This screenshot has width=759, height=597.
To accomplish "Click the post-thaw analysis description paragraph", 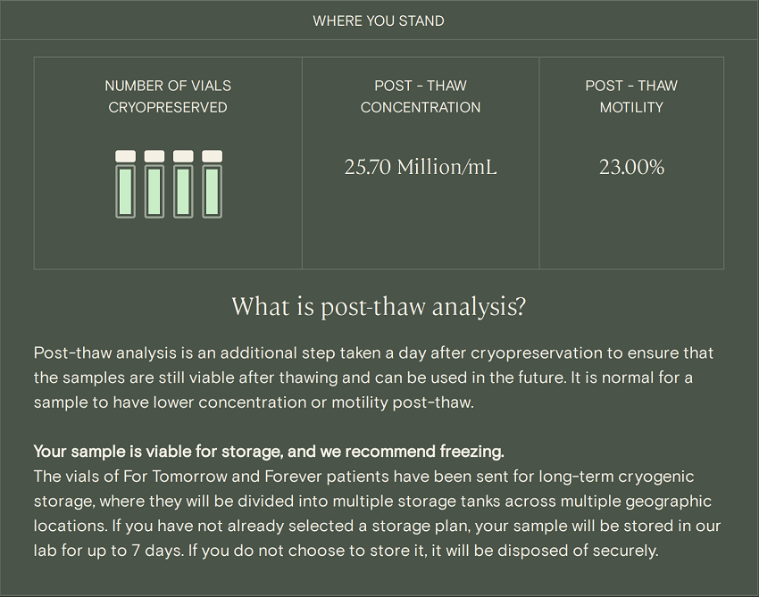I will [x=373, y=377].
